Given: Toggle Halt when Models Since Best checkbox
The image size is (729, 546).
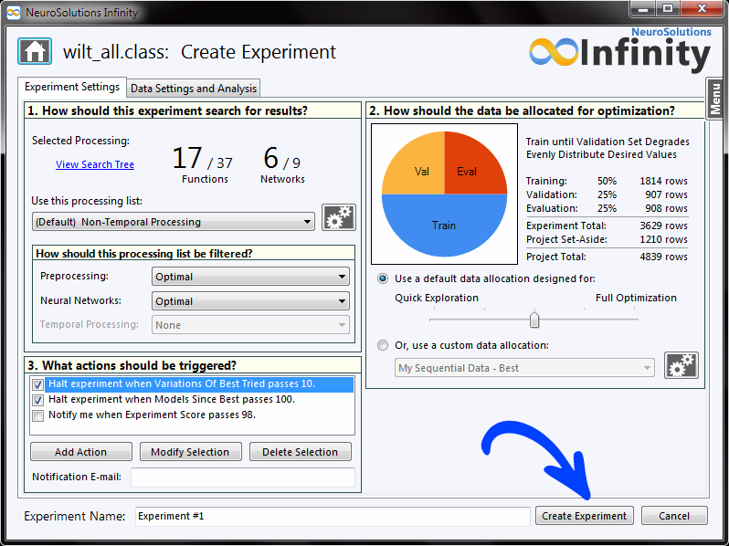Looking at the screenshot, I should click(x=37, y=400).
